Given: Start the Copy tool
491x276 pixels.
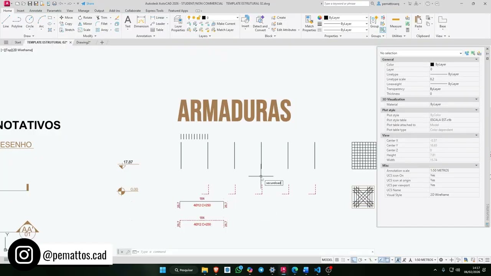Looking at the screenshot, I should pos(66,24).
